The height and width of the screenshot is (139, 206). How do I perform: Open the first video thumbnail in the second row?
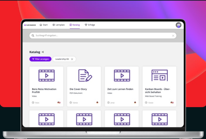(46, 119)
